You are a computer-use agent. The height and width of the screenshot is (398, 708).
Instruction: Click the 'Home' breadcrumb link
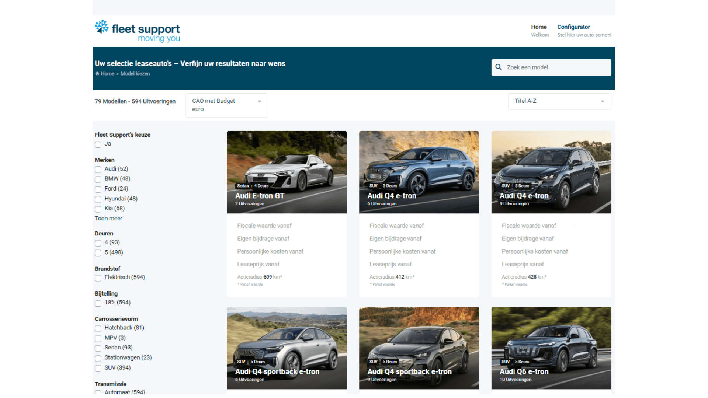(x=107, y=73)
